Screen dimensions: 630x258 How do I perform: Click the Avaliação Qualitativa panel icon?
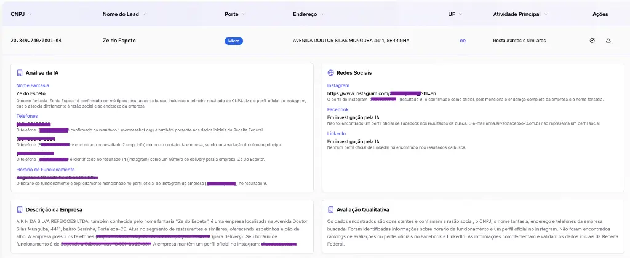click(330, 209)
